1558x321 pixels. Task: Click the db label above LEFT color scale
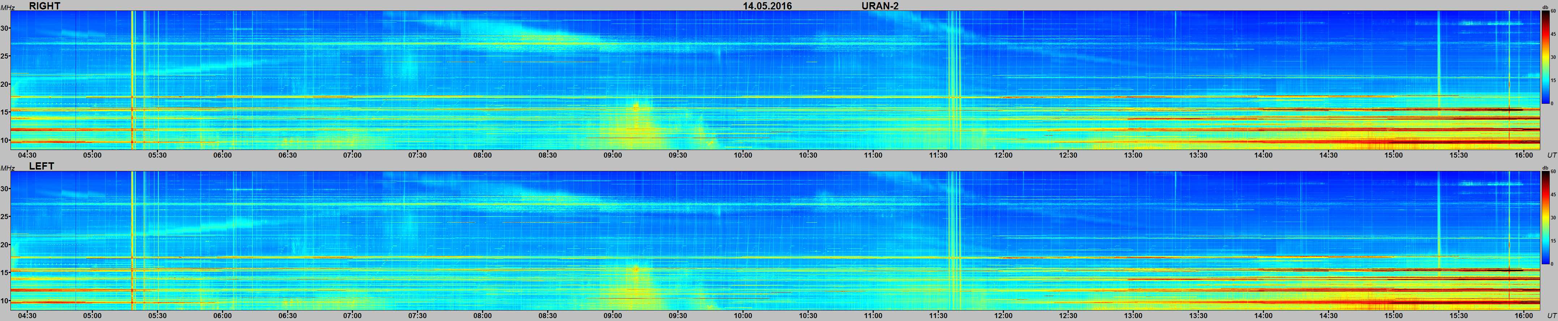(x=1545, y=167)
